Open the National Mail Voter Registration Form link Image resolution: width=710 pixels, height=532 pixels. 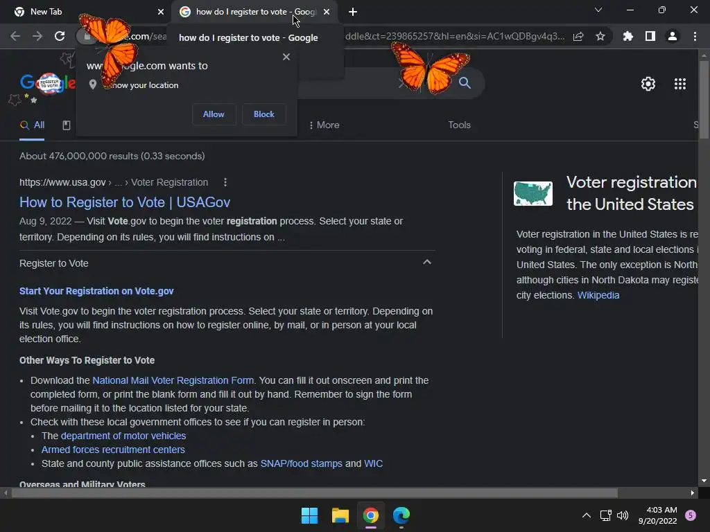tap(173, 380)
